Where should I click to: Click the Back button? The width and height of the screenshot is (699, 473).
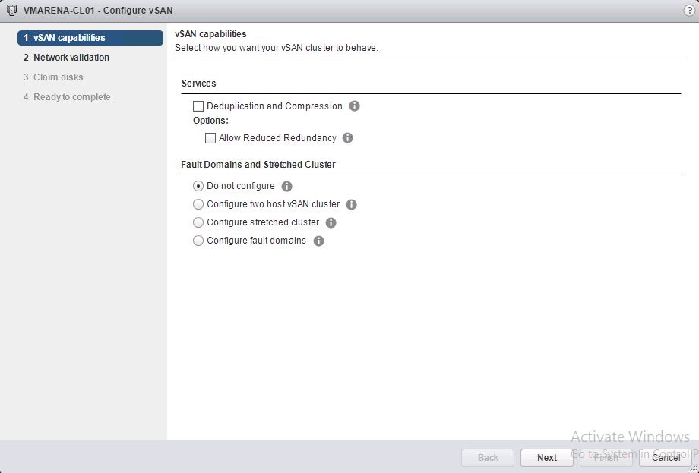tap(488, 457)
